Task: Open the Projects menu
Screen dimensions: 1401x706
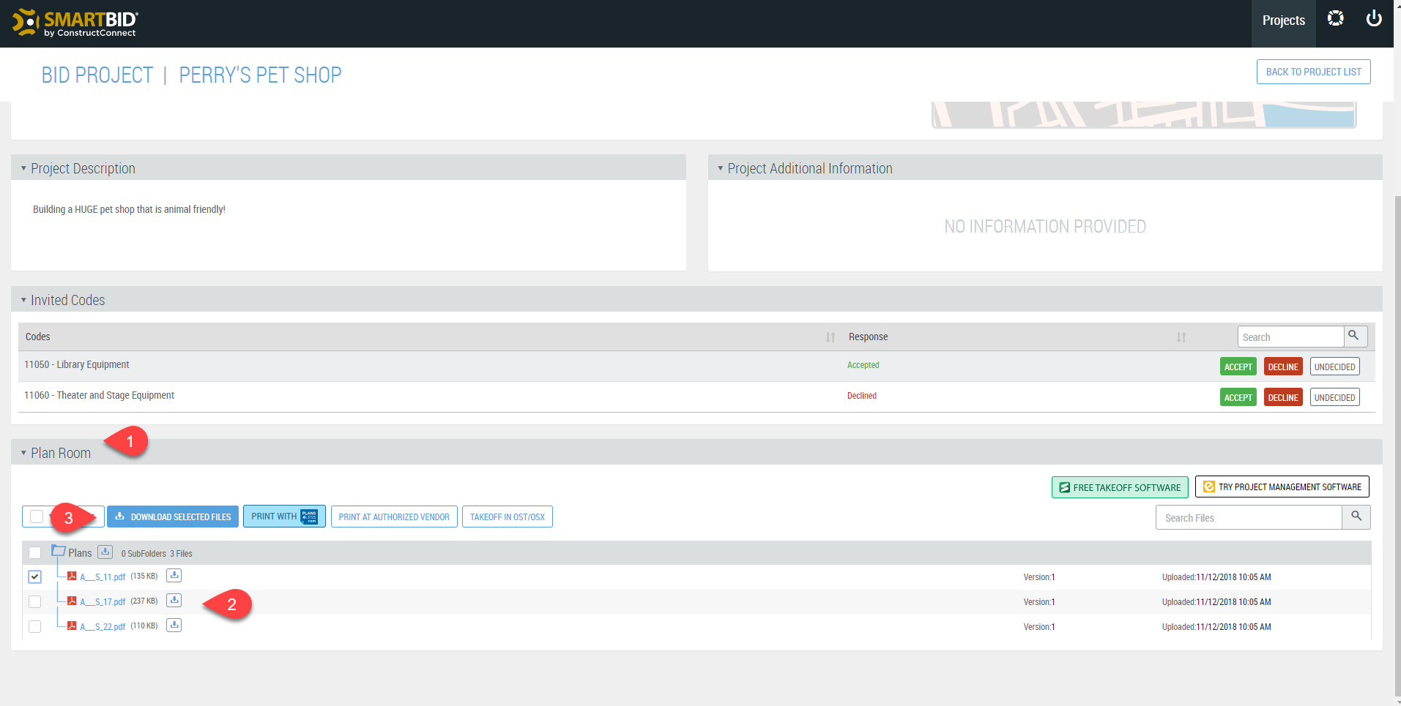Action: click(1283, 20)
